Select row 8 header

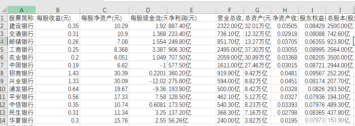4,73
